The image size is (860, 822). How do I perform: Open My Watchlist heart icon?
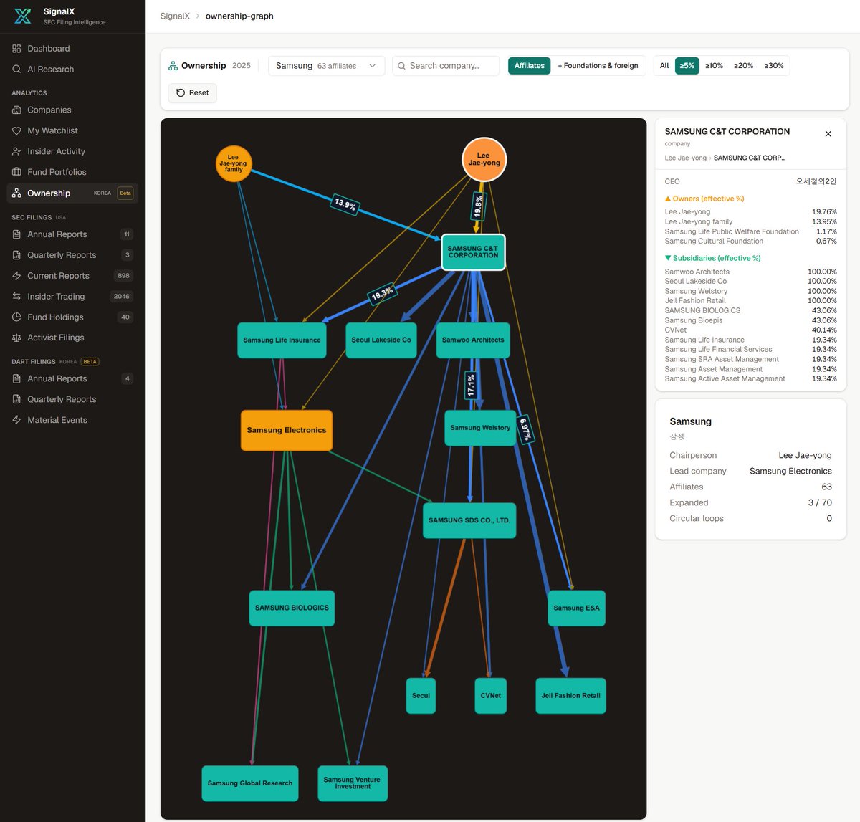16,131
